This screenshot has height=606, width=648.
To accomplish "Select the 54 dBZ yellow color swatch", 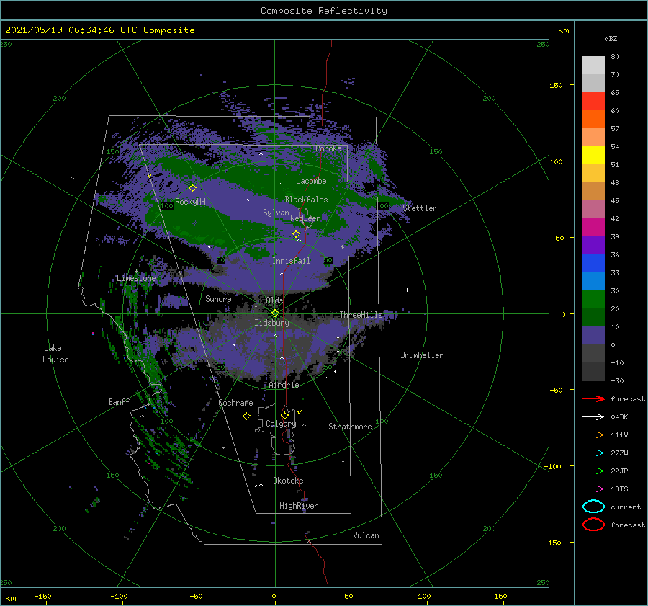I will point(593,155).
